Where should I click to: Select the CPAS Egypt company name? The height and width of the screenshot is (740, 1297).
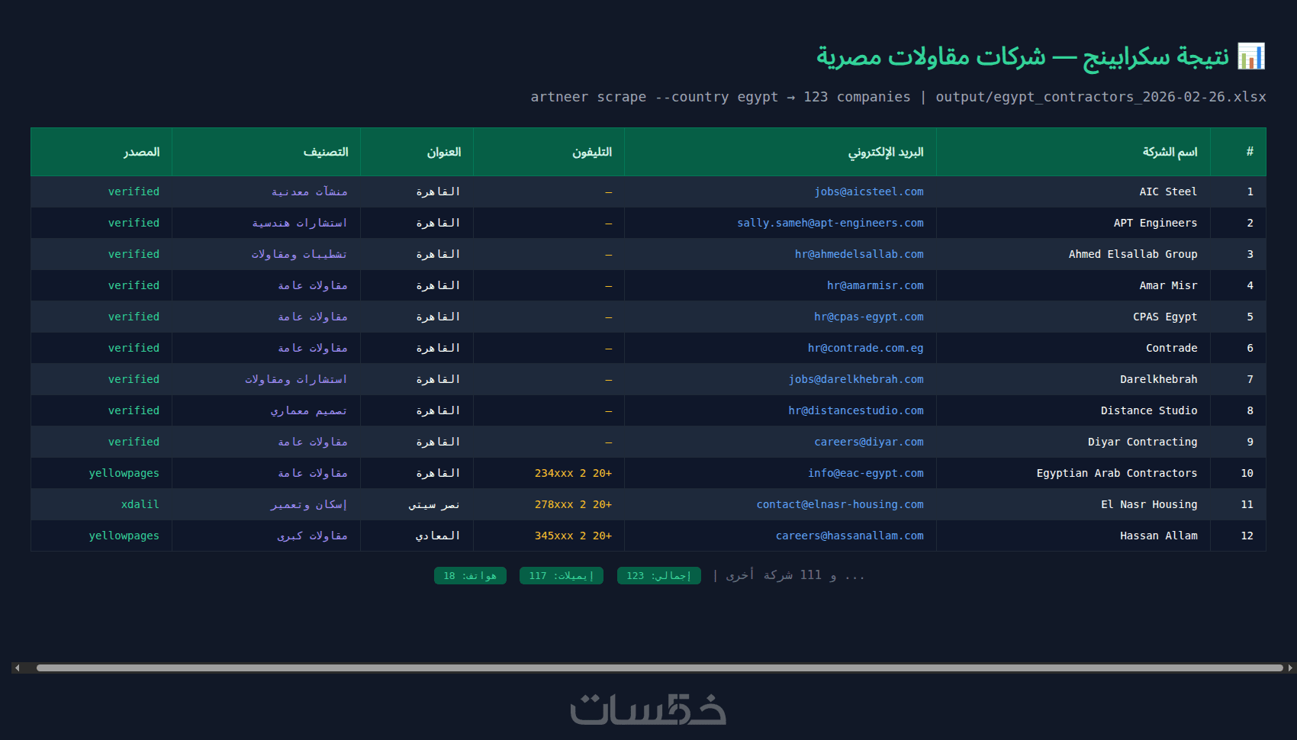click(x=1165, y=317)
